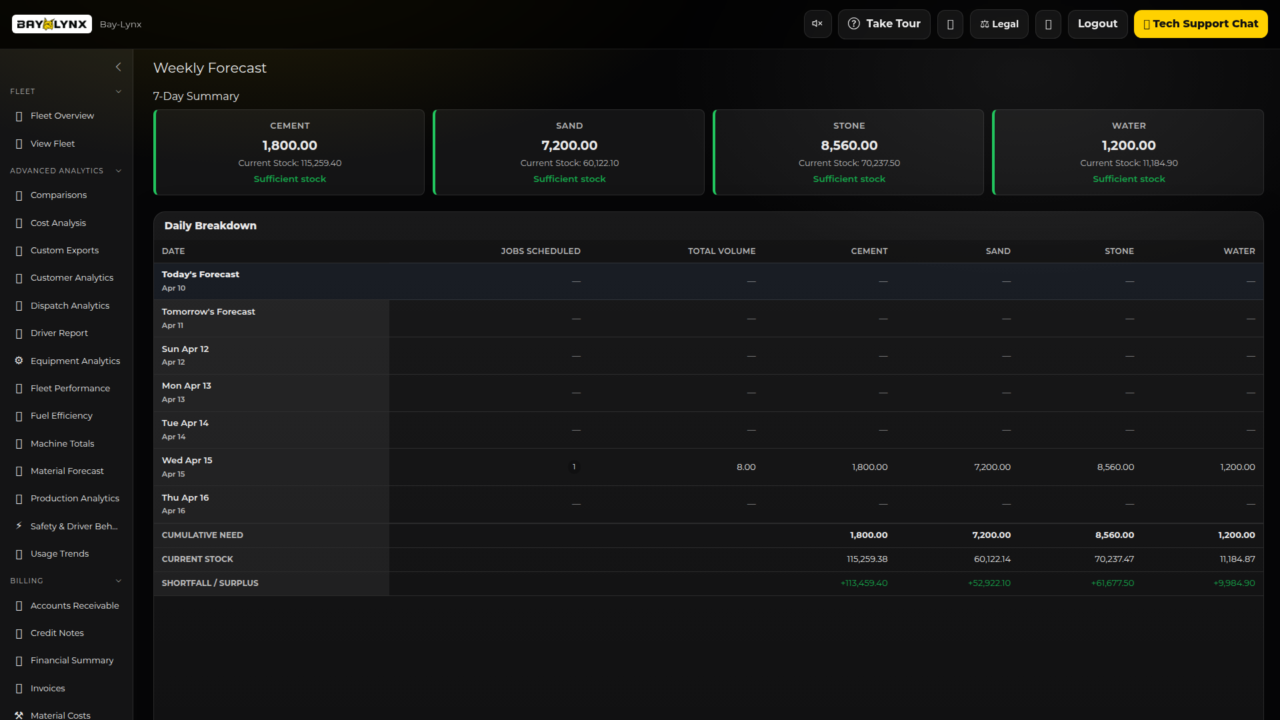Click the Material Costs tools icon
Screen dimensions: 1280x720
coord(19,715)
